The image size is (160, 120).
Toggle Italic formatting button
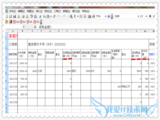[154, 16]
